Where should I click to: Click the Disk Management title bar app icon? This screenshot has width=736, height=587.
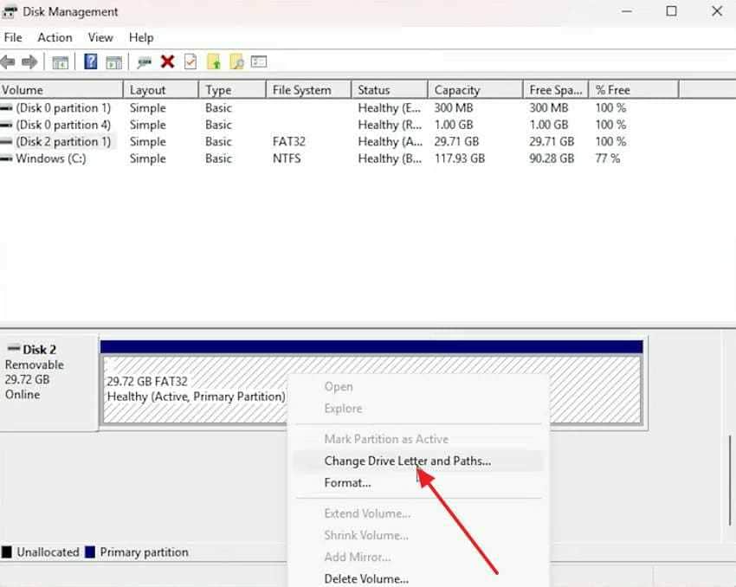pos(9,12)
